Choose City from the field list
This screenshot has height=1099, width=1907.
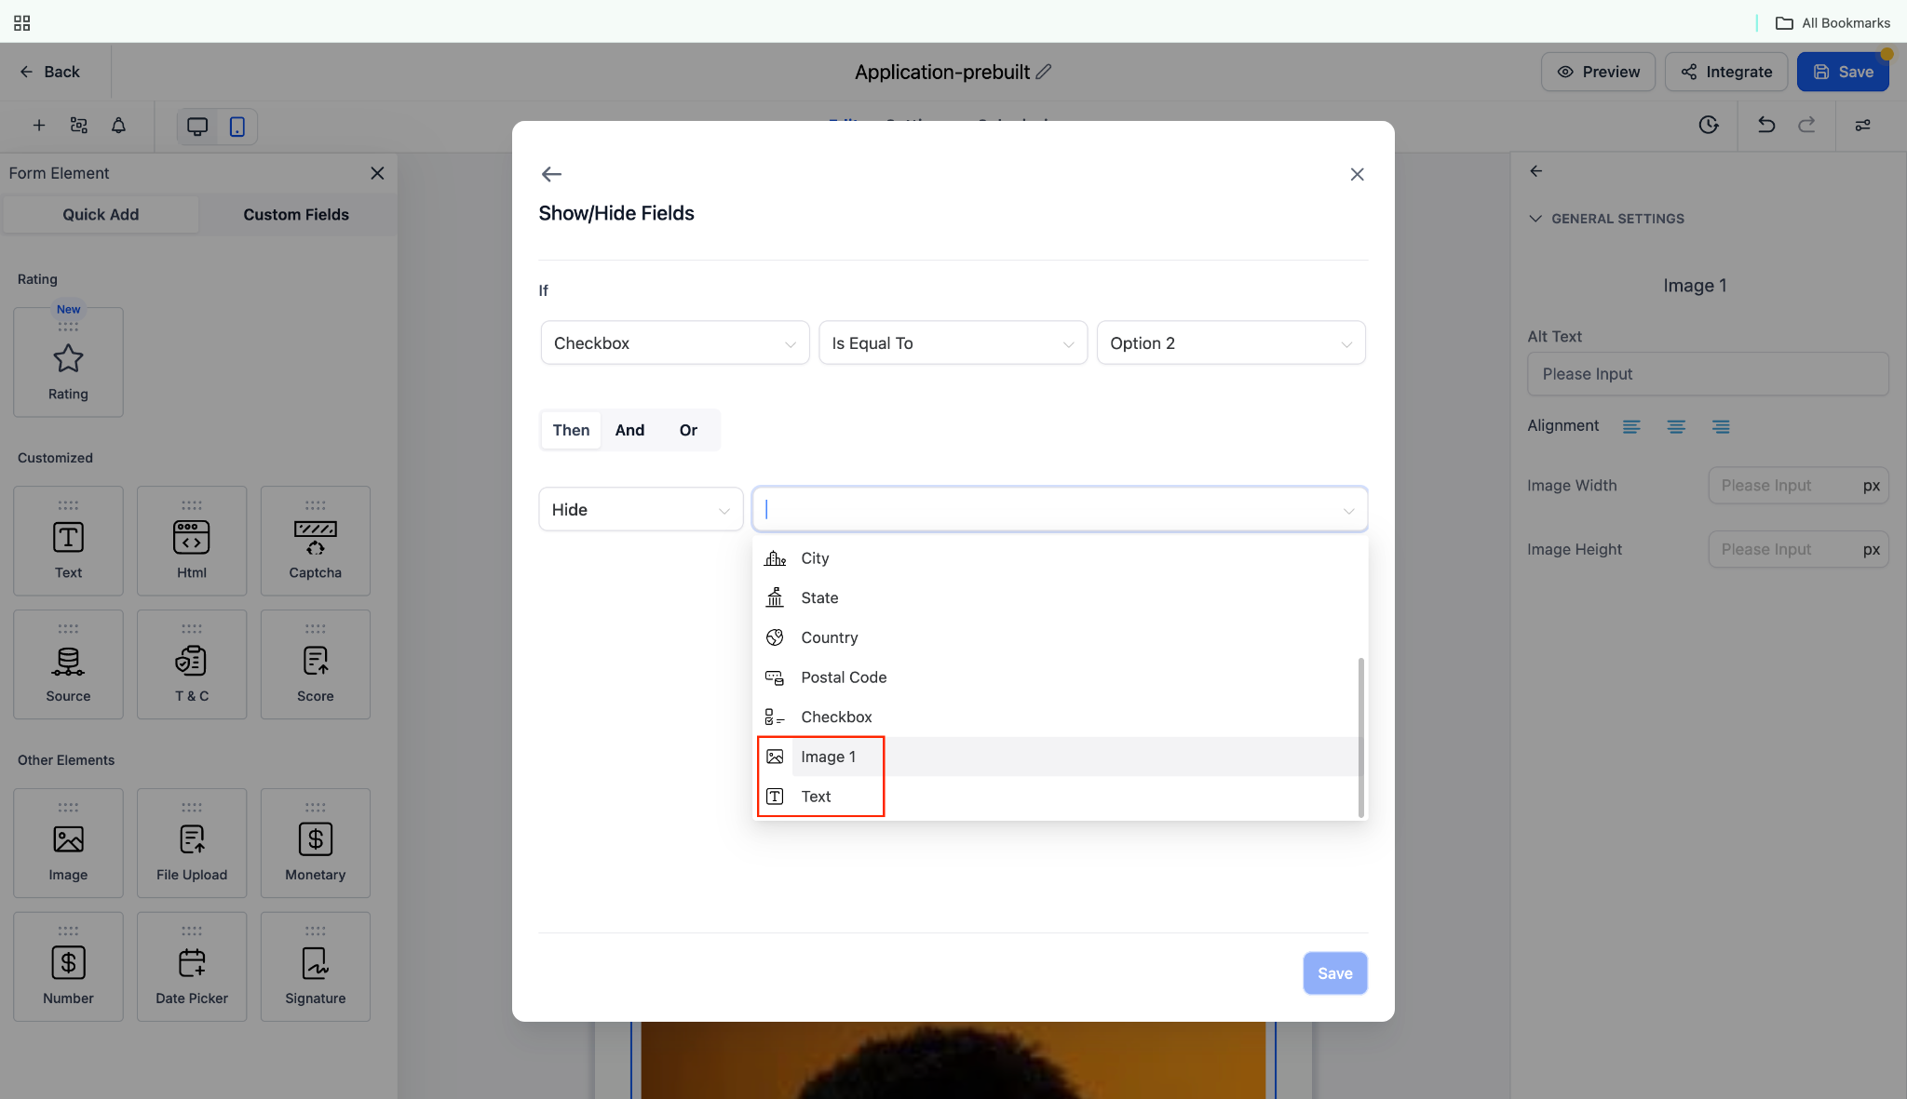tap(1056, 558)
